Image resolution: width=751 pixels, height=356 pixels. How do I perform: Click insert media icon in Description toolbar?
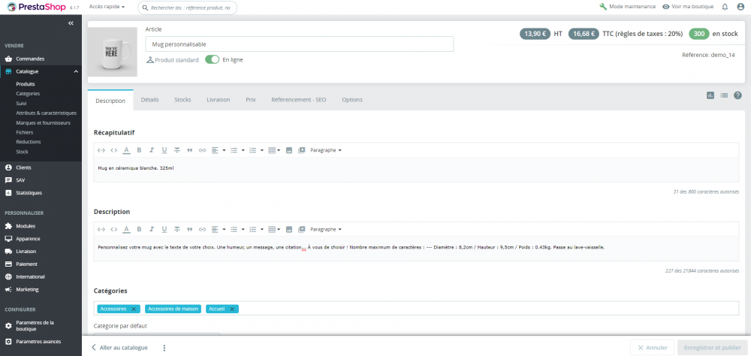pyautogui.click(x=301, y=229)
